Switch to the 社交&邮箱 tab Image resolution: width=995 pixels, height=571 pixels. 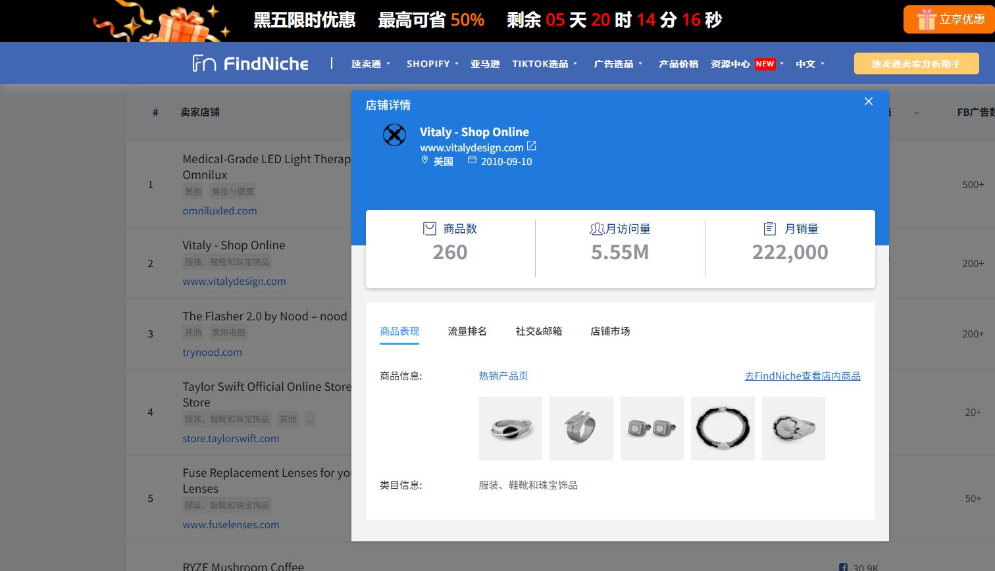pyautogui.click(x=538, y=331)
